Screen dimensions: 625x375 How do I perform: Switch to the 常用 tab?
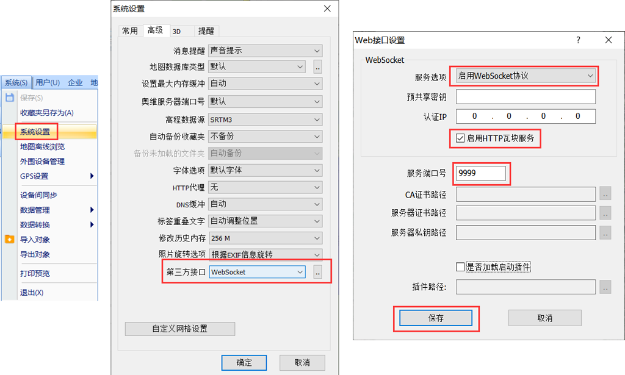[130, 31]
